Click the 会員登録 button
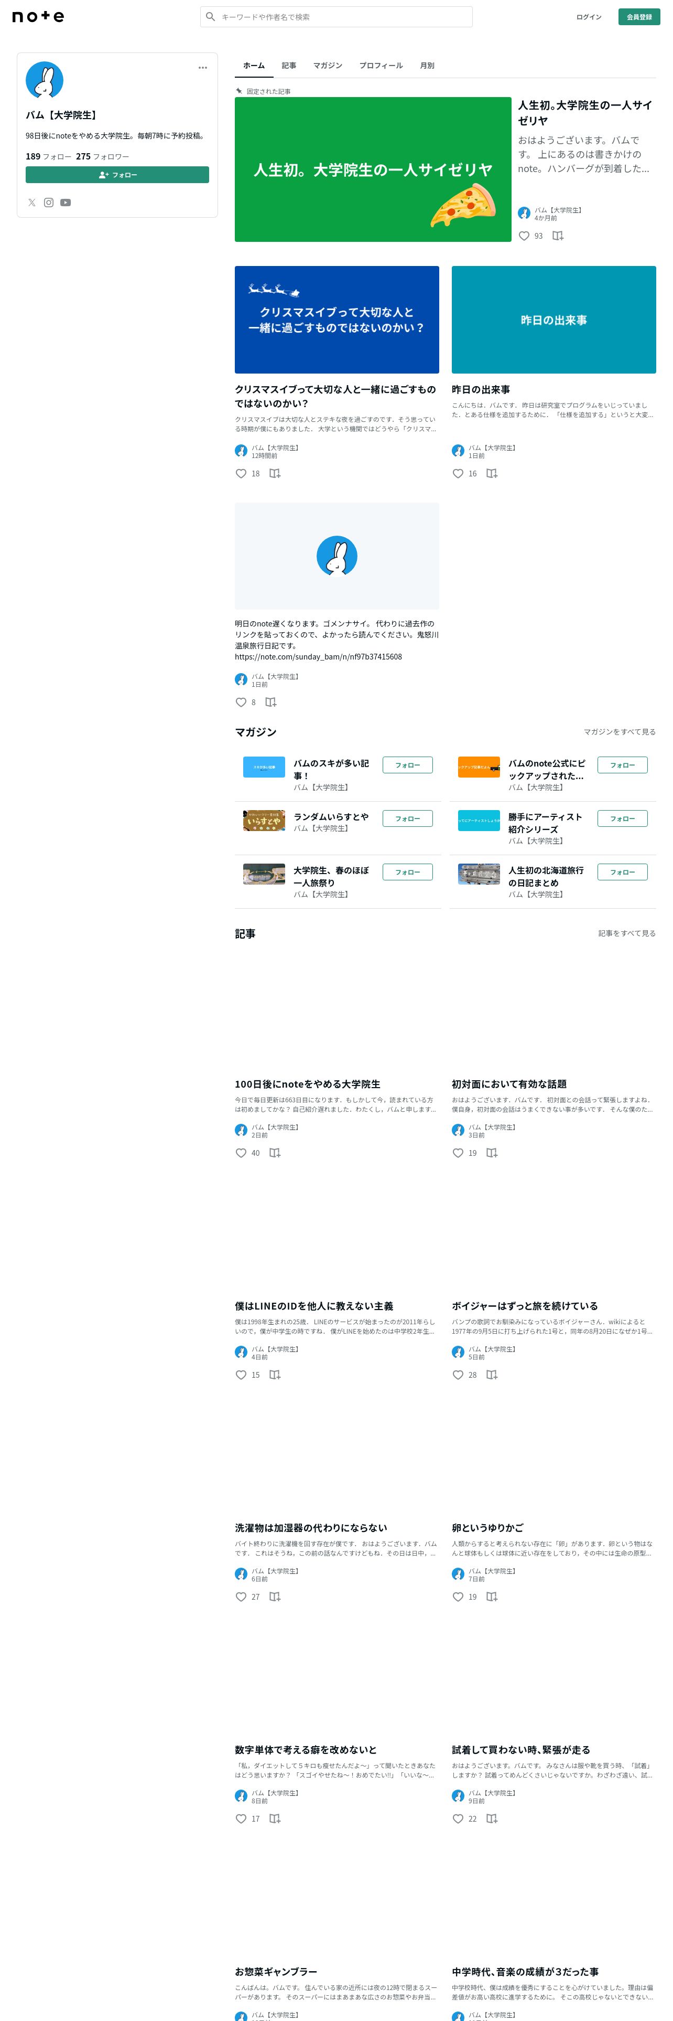 pyautogui.click(x=639, y=16)
